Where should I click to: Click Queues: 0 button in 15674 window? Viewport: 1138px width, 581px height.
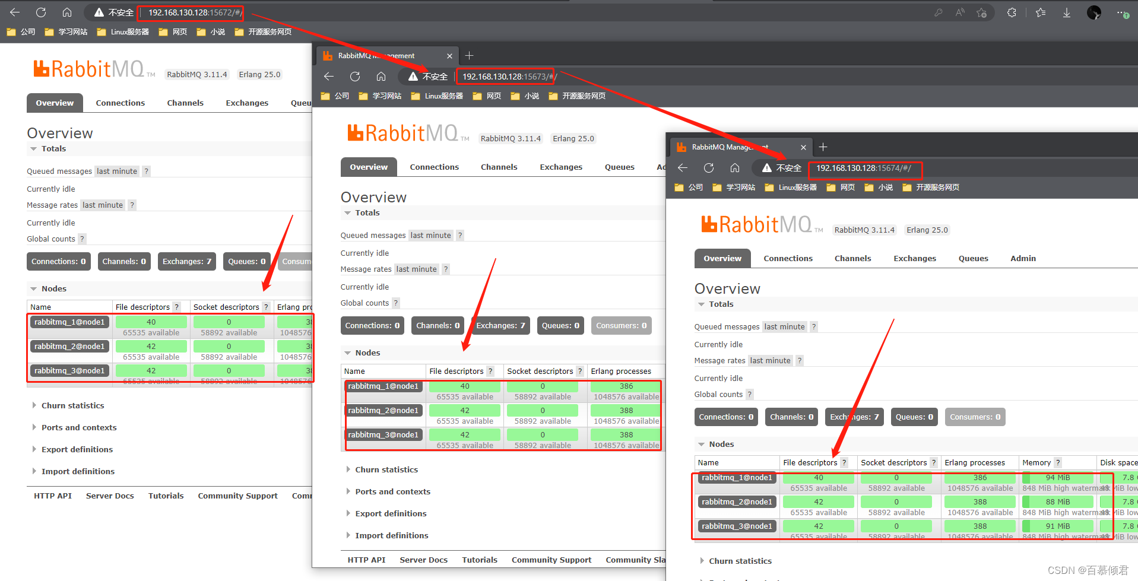(x=914, y=417)
